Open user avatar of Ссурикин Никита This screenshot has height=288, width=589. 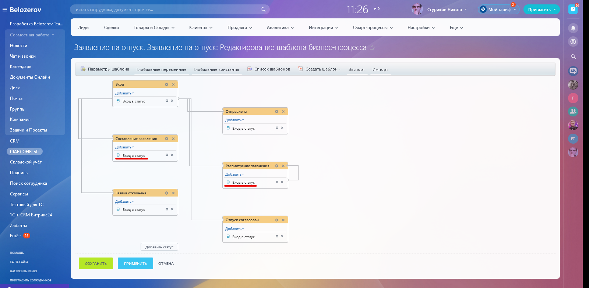coord(417,9)
